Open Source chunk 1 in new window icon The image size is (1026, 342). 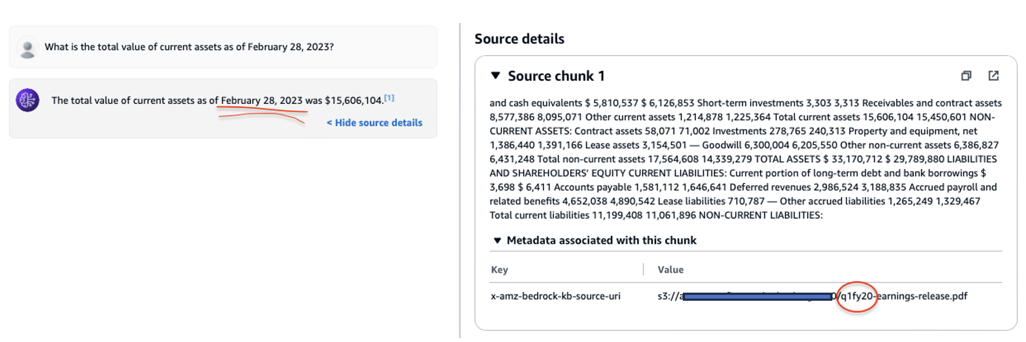993,76
